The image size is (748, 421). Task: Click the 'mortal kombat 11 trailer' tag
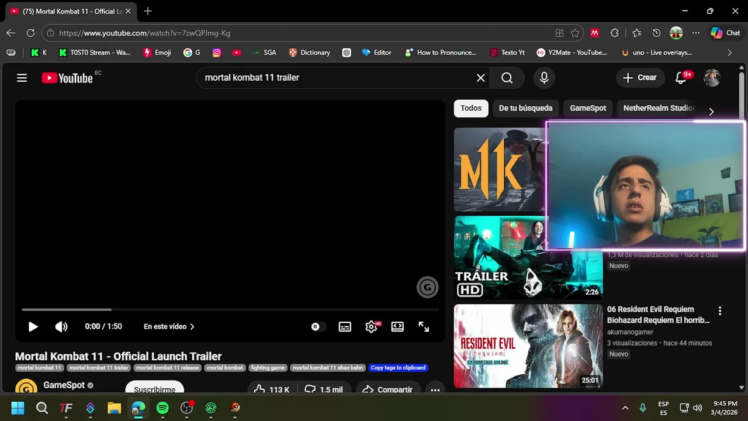tap(99, 368)
